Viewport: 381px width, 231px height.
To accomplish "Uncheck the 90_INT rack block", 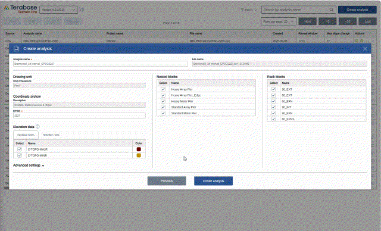I will [273, 107].
